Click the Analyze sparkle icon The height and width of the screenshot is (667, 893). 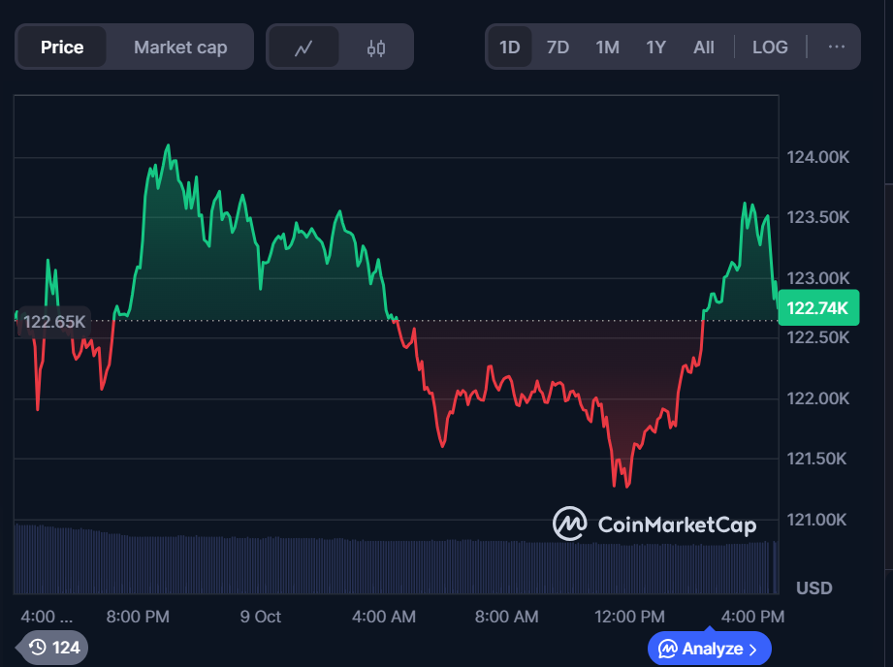[668, 649]
